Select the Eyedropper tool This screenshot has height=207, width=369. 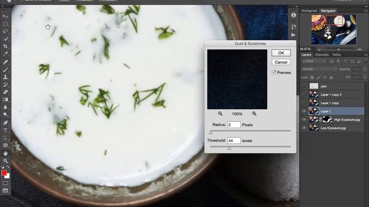pyautogui.click(x=5, y=53)
